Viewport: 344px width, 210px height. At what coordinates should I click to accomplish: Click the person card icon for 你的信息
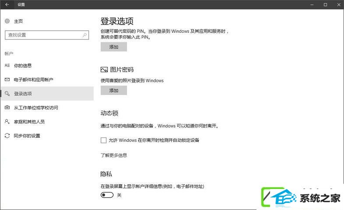(7, 65)
